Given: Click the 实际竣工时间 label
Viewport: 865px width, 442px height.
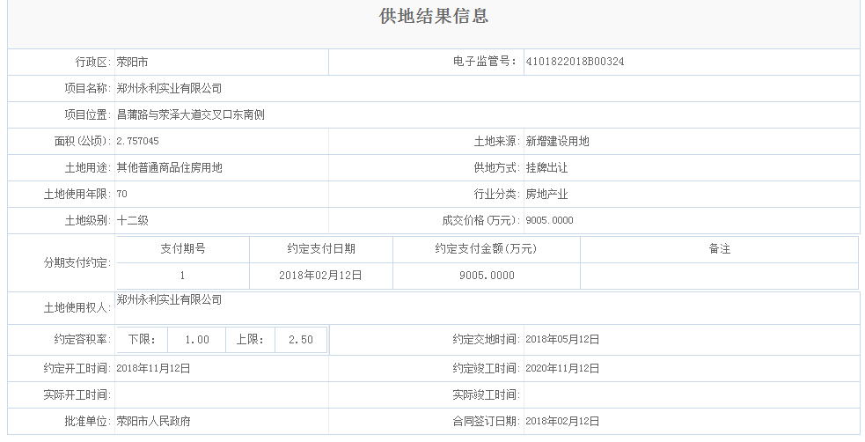Looking at the screenshot, I should (x=487, y=394).
